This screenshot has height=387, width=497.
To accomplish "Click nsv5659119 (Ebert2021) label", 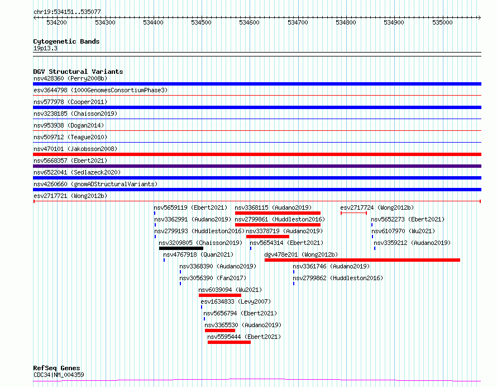I will (191, 207).
